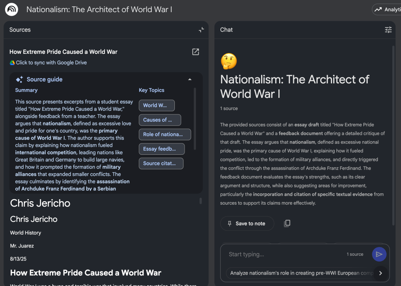This screenshot has width=401, height=286.
Task: Click the Google Drive sync icon
Action: (12, 63)
